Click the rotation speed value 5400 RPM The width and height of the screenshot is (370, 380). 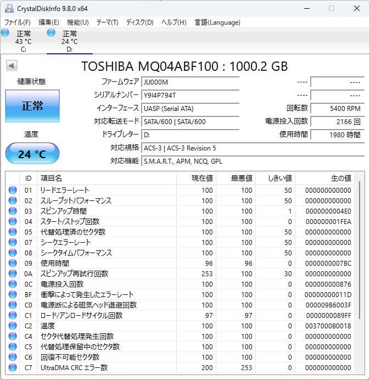(x=338, y=108)
